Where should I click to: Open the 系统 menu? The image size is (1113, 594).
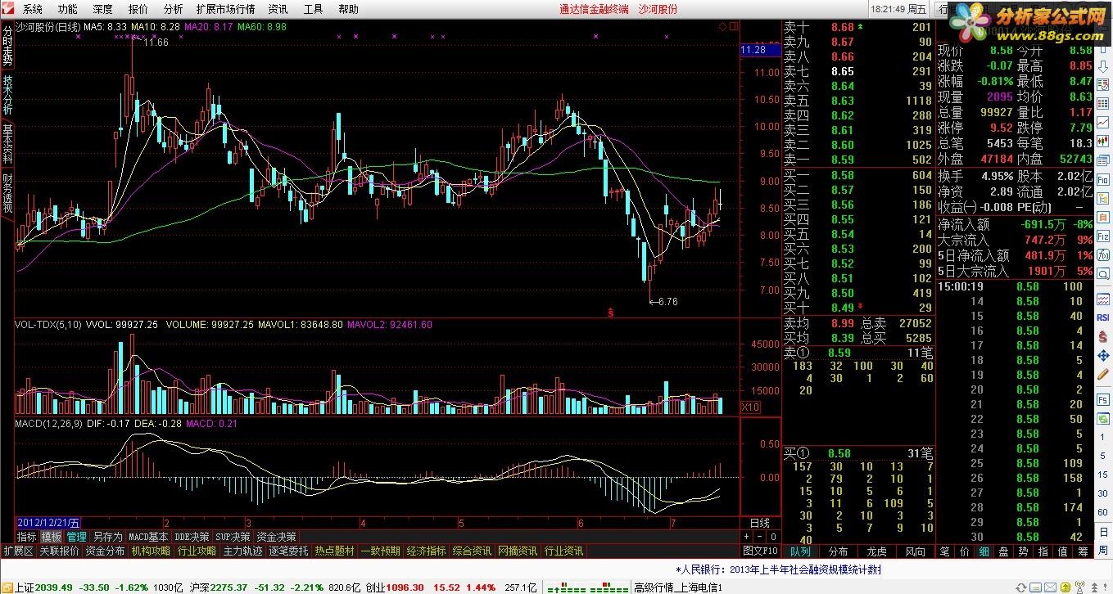click(x=33, y=9)
